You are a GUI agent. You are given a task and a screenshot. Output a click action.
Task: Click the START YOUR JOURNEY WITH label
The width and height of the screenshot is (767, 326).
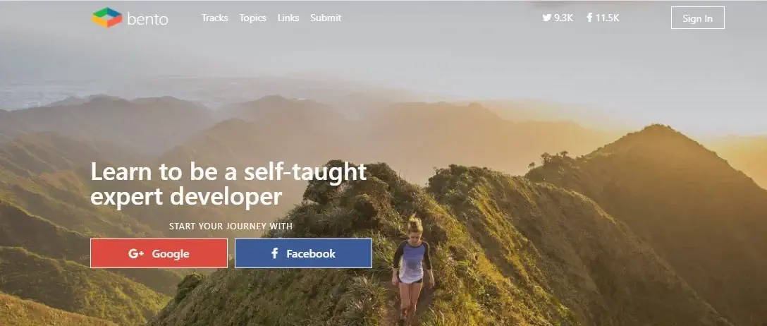pyautogui.click(x=231, y=226)
